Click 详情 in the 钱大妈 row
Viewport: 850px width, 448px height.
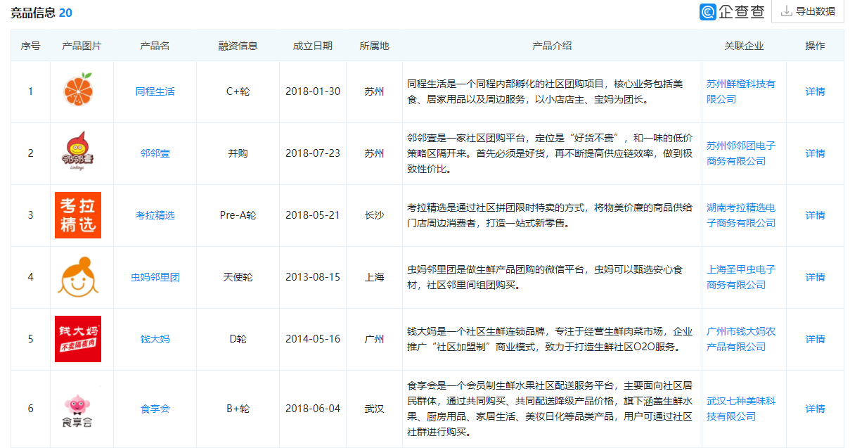coord(816,339)
